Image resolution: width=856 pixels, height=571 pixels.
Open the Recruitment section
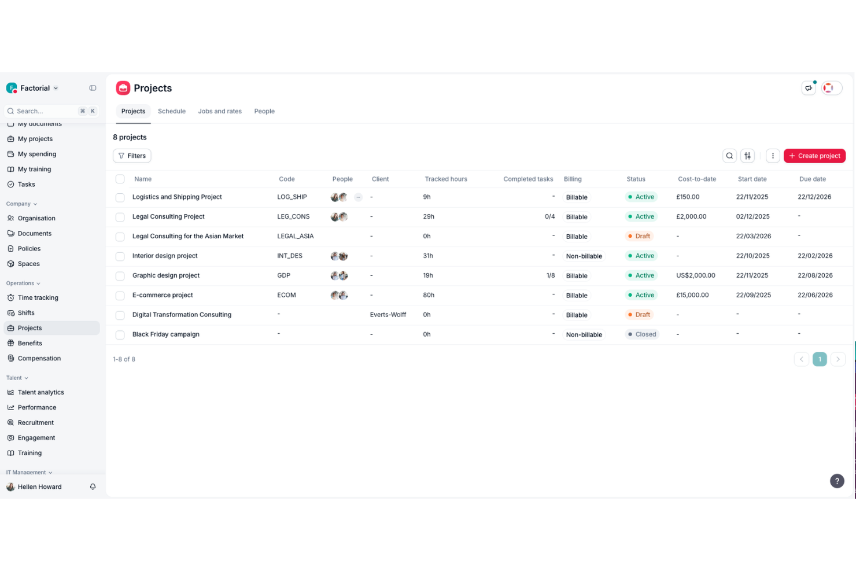[x=35, y=422]
